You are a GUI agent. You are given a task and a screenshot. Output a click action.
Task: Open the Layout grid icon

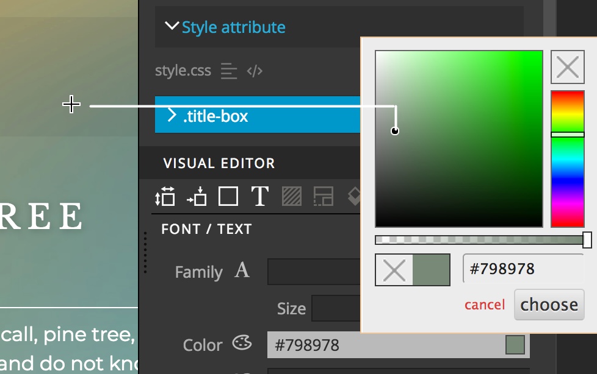(x=324, y=196)
